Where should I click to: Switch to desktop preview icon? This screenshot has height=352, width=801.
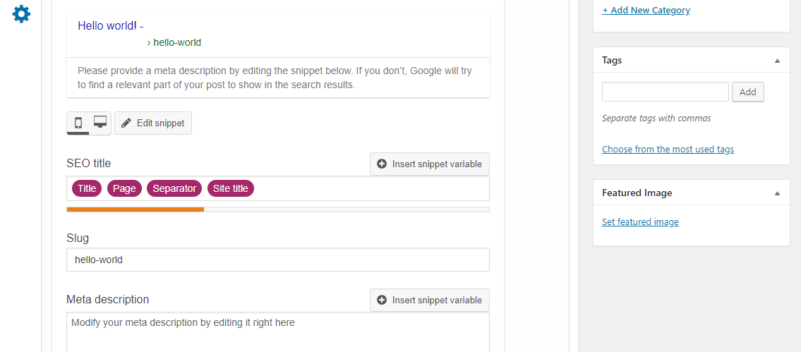tap(100, 123)
